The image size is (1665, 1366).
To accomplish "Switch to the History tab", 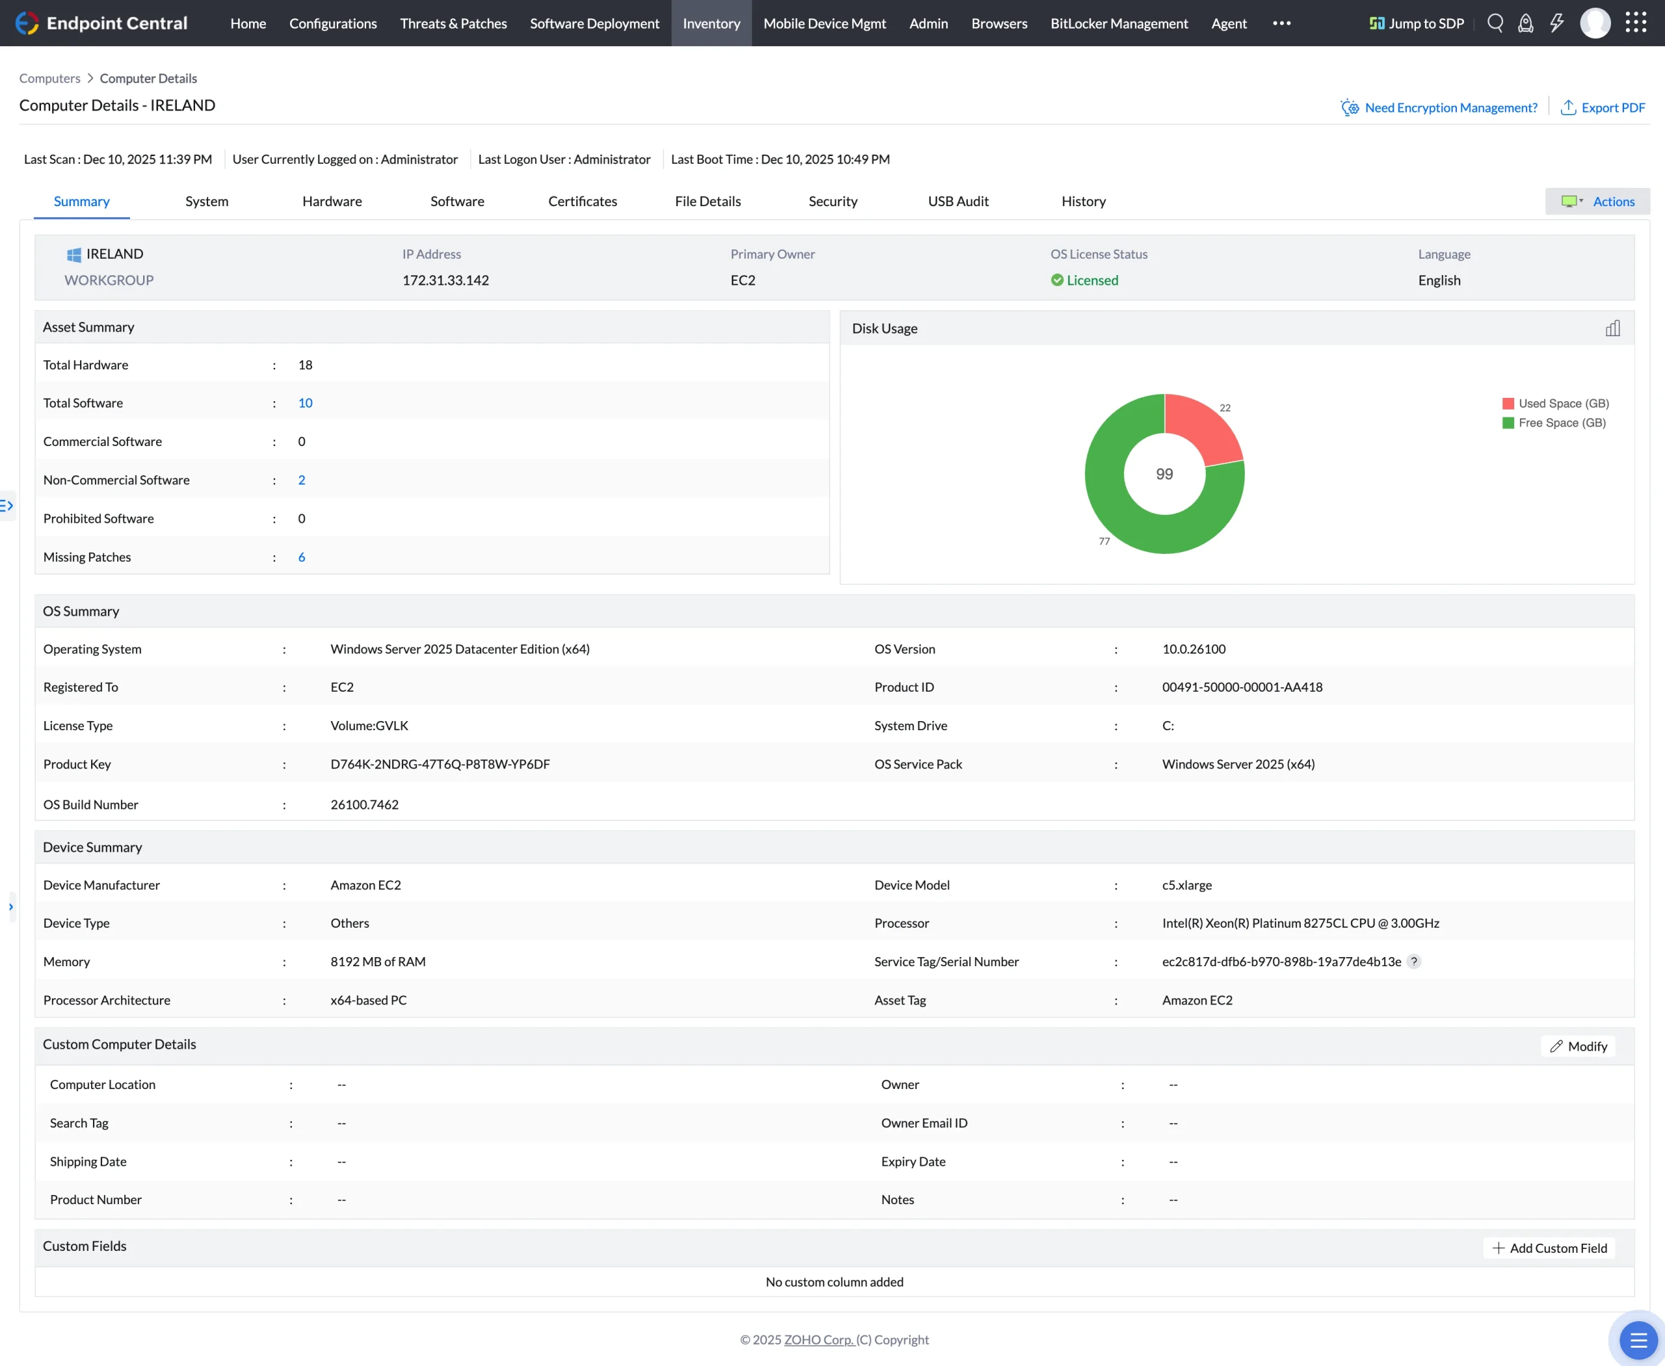I will point(1084,202).
